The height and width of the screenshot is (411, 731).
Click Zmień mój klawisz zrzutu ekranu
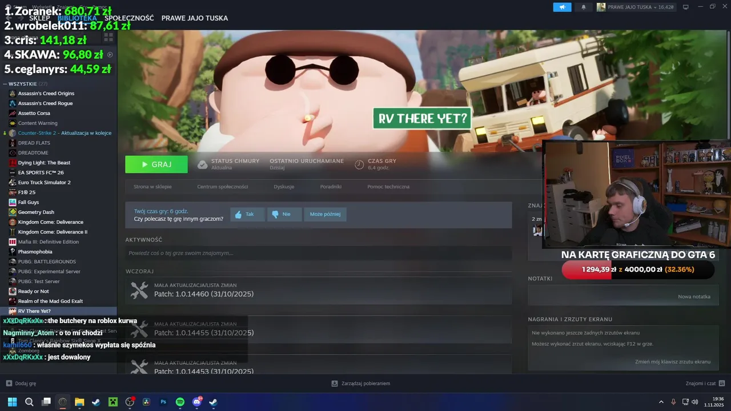click(673, 362)
